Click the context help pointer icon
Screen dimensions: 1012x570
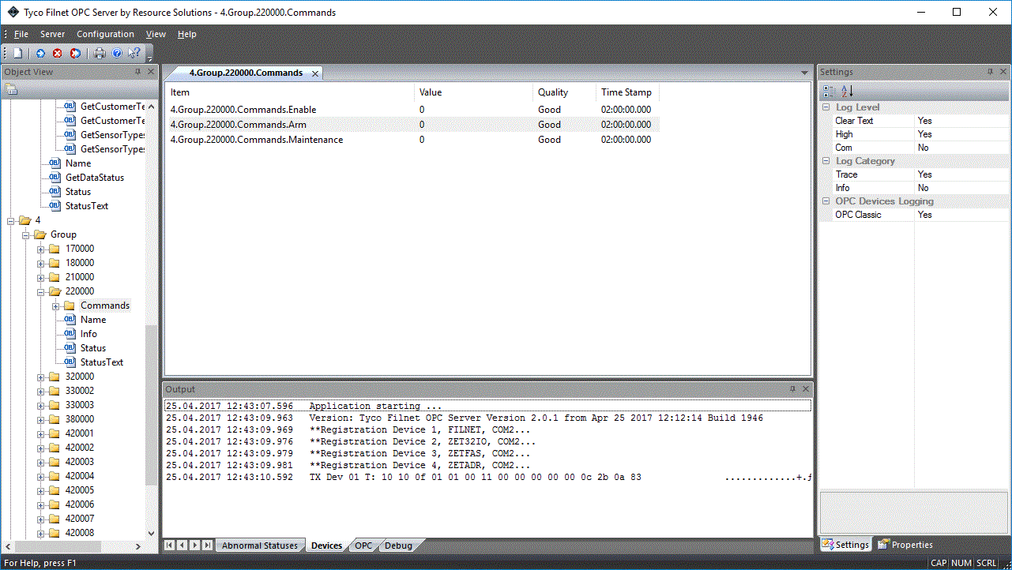pyautogui.click(x=134, y=53)
